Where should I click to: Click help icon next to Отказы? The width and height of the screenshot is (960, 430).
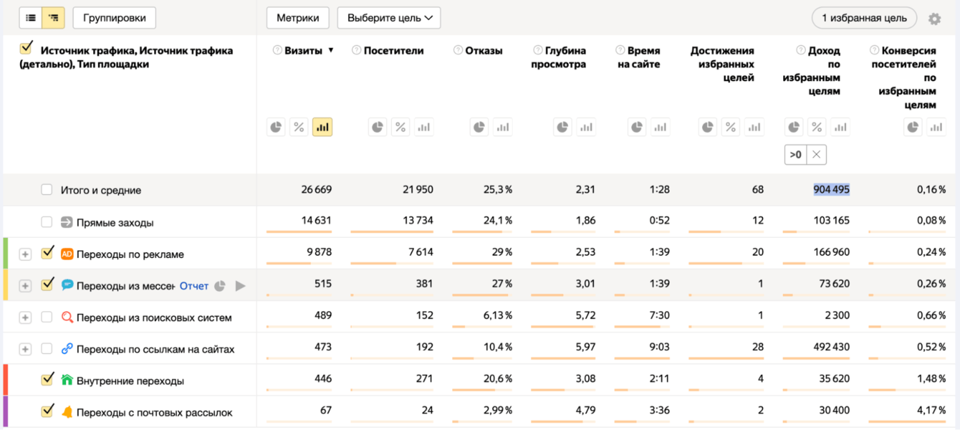coord(458,51)
